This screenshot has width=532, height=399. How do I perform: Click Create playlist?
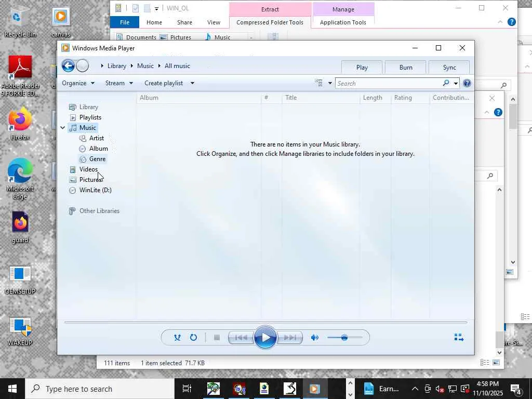pyautogui.click(x=164, y=83)
